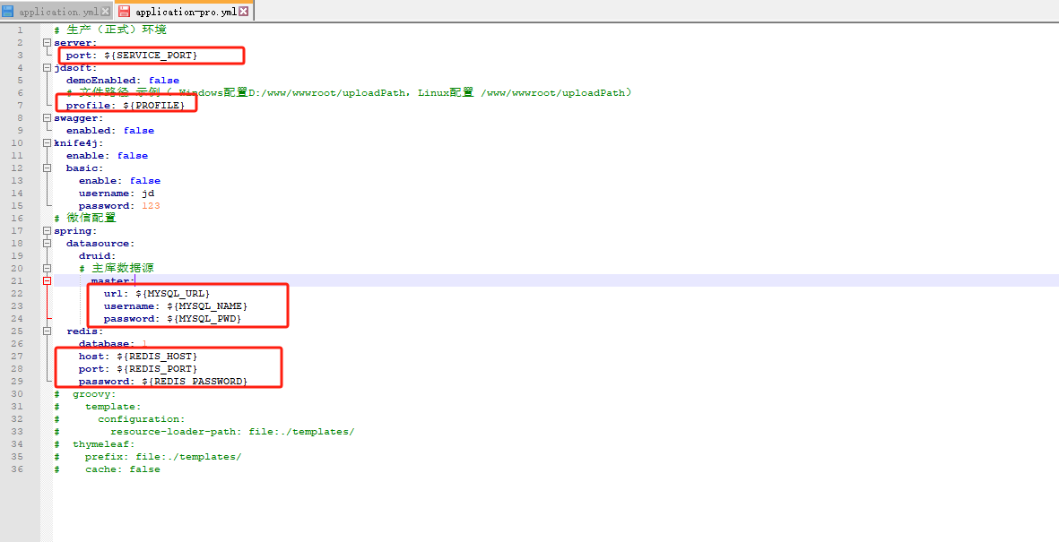Close the application-pro.yml tab
The image size is (1059, 542).
click(244, 12)
